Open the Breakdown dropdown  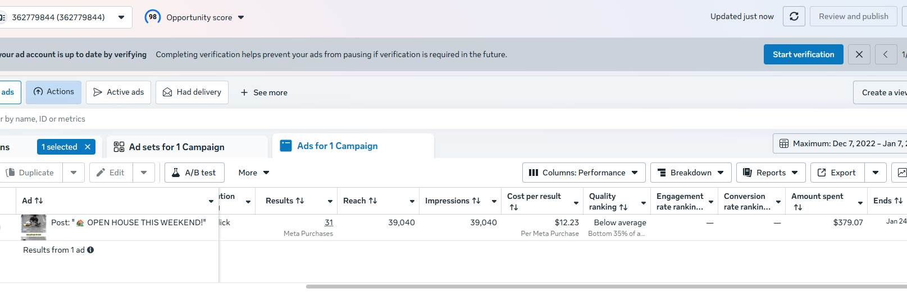(x=691, y=173)
